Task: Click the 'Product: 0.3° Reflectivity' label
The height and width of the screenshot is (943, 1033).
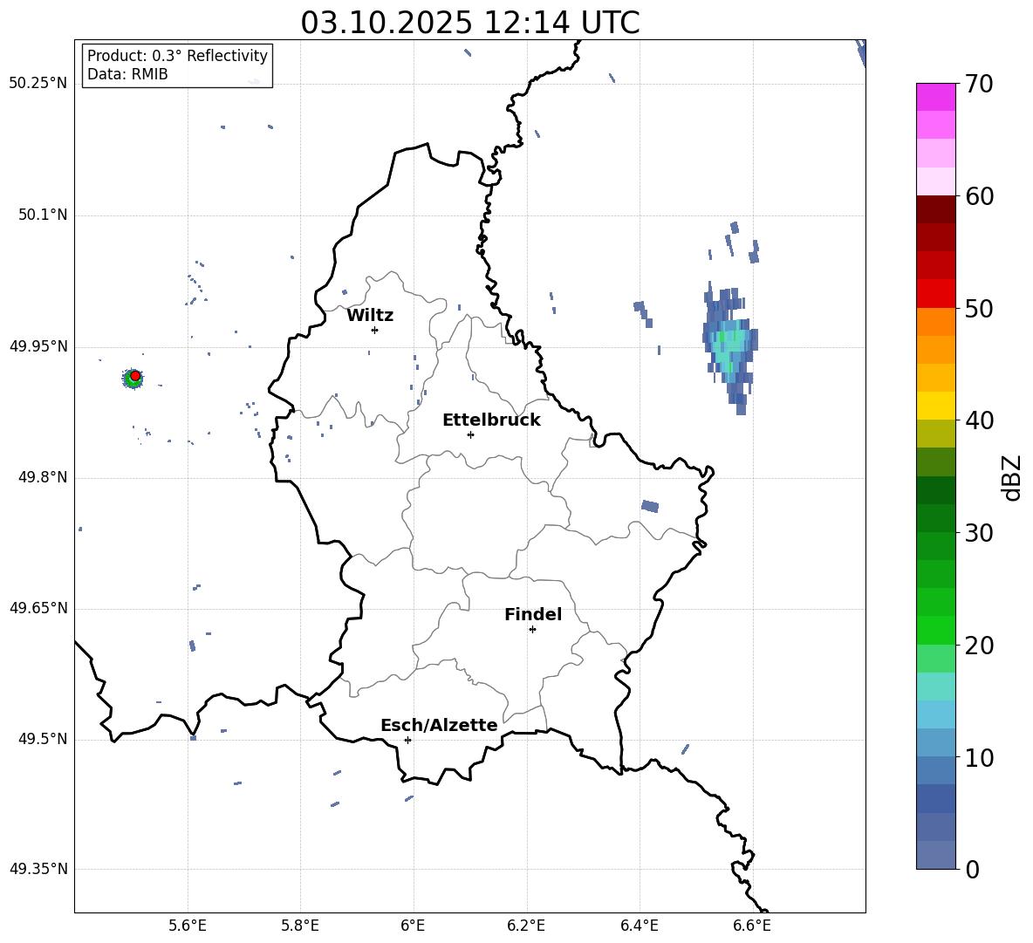Action: coord(177,56)
